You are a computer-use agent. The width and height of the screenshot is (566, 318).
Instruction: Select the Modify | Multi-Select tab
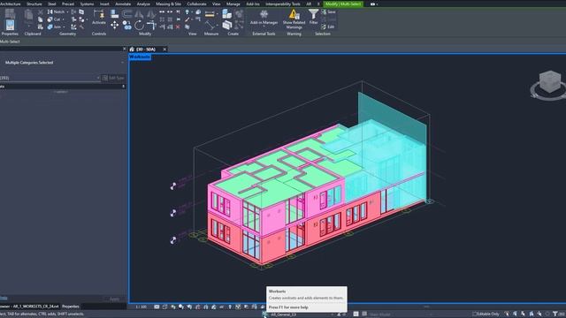point(343,4)
